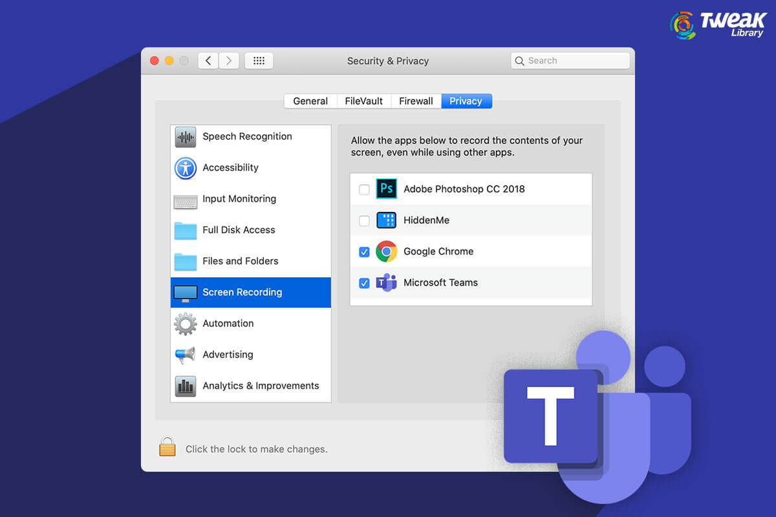This screenshot has height=517, width=776.
Task: Select the Advertising privacy category
Action: click(x=228, y=354)
